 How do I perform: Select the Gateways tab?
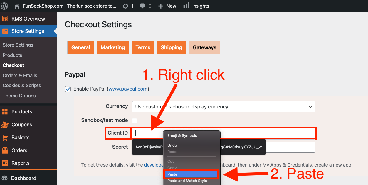coord(204,47)
